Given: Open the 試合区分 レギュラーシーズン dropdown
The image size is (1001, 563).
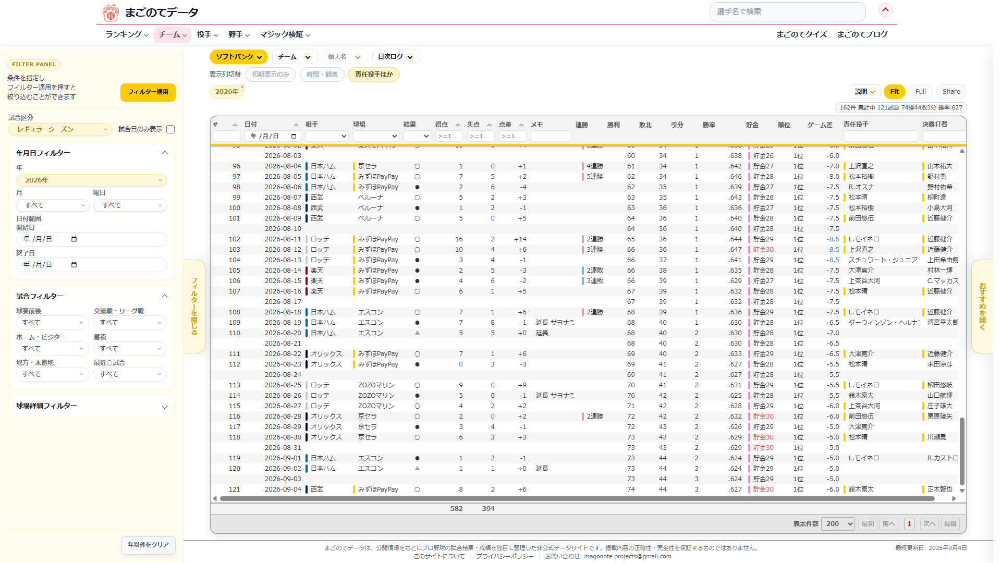Looking at the screenshot, I should (60, 129).
